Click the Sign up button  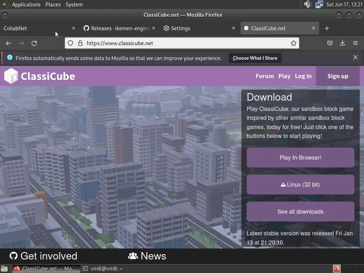(338, 76)
